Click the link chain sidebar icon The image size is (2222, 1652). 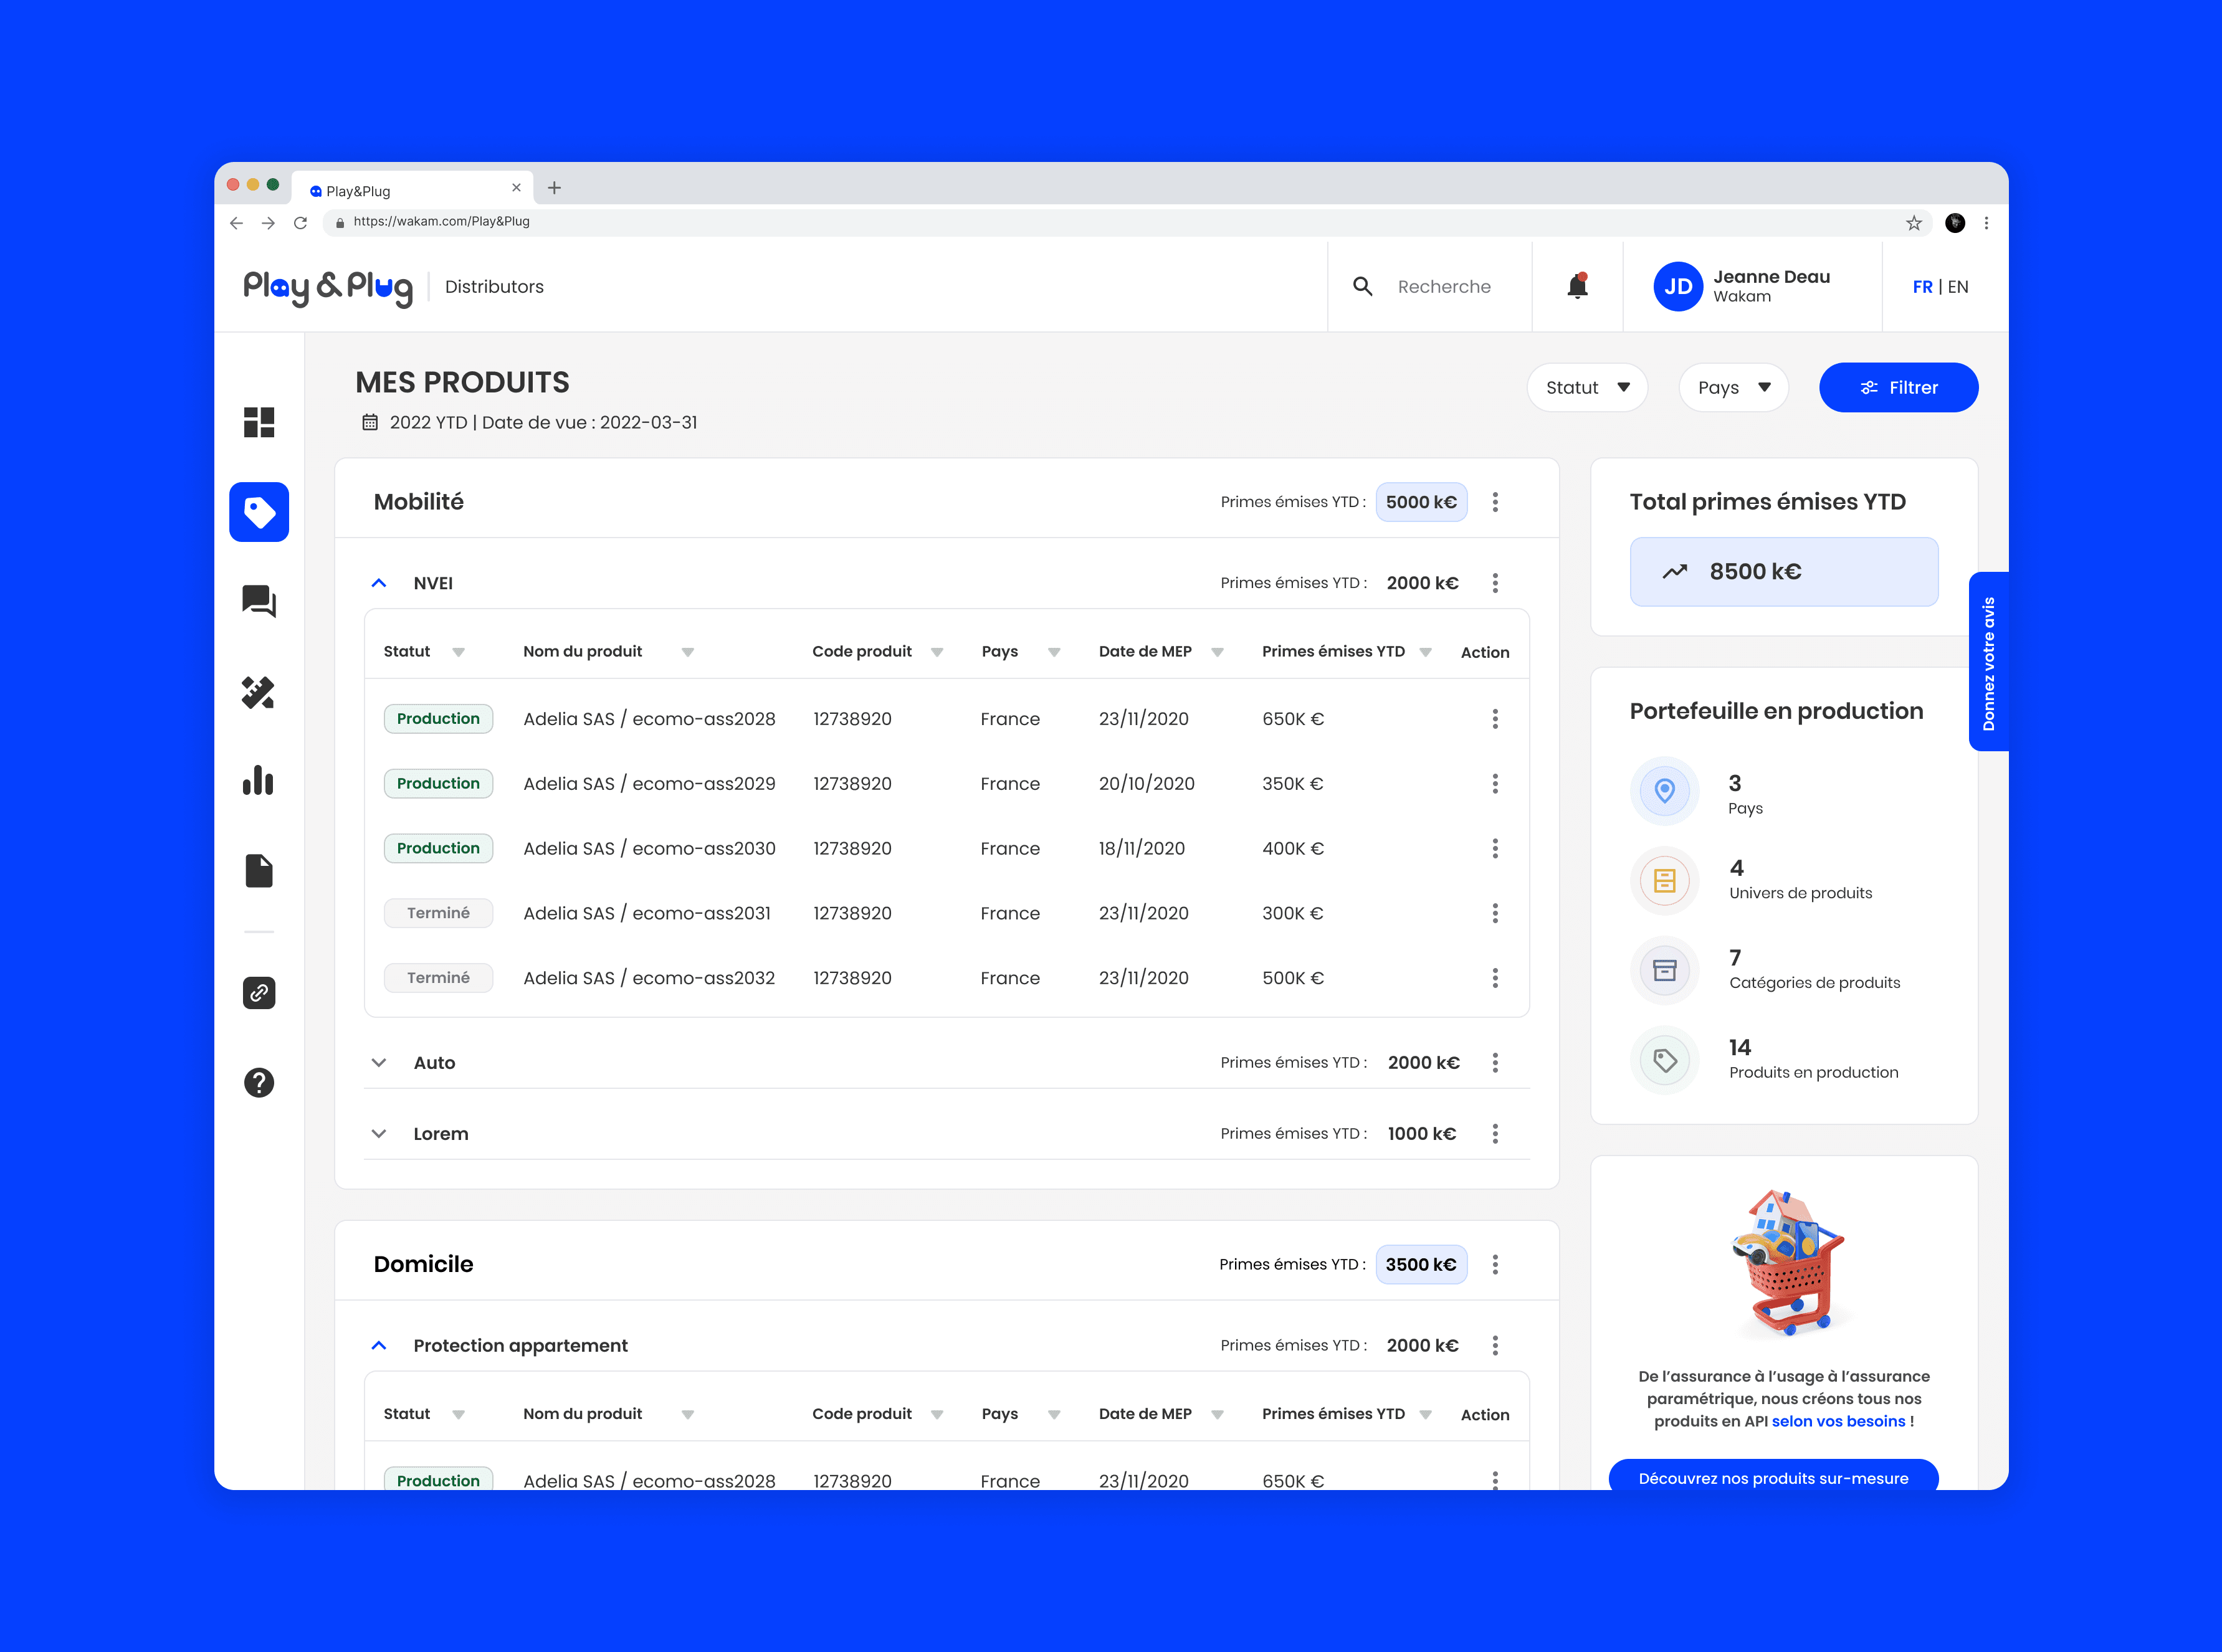(x=259, y=993)
